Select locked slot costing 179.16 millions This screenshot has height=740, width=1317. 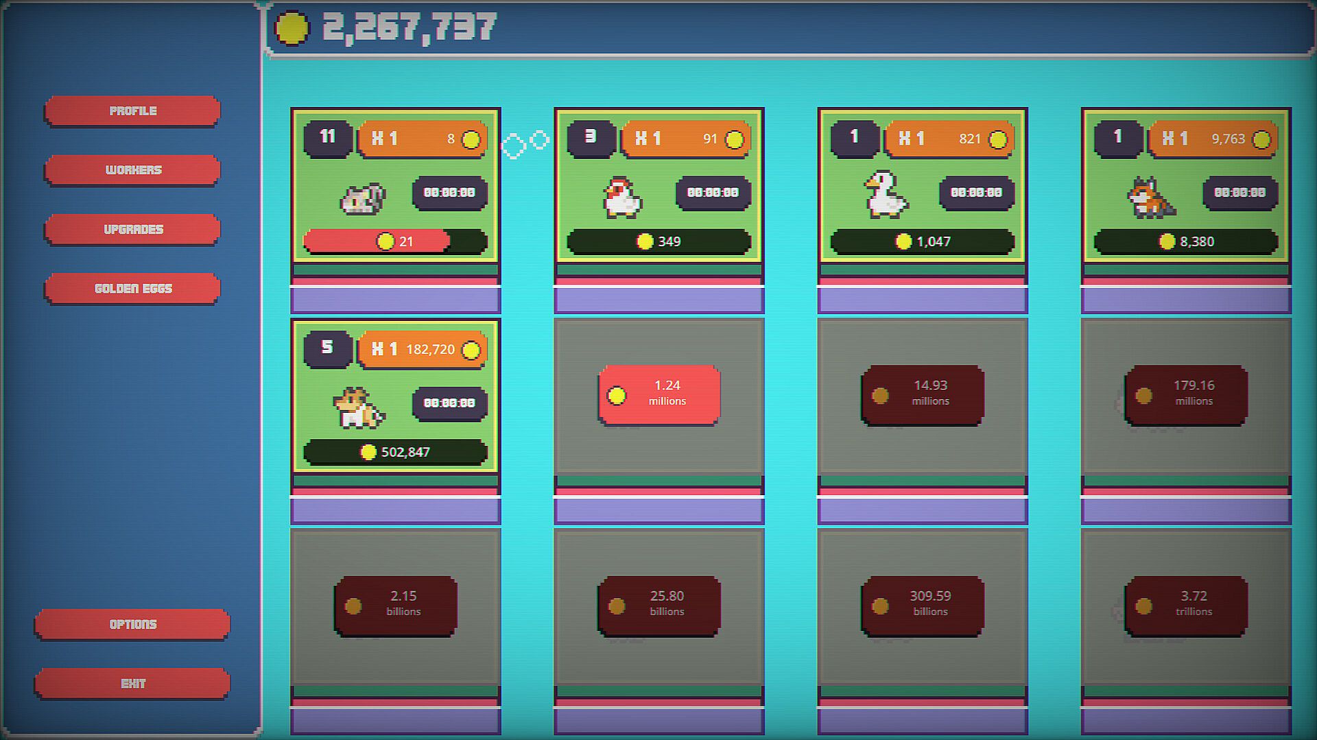pyautogui.click(x=1186, y=395)
